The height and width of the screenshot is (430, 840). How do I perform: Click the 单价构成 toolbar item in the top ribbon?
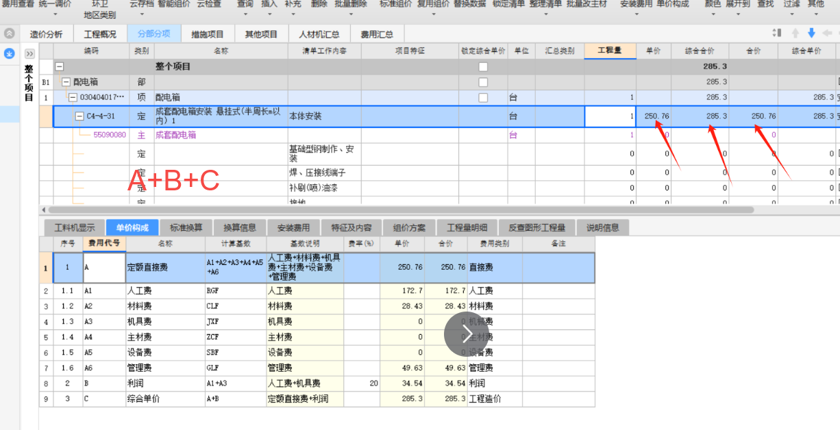click(673, 3)
